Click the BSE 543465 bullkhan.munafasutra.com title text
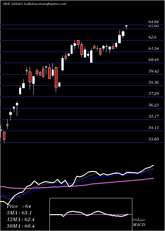This screenshot has height=231, width=165. point(34,4)
